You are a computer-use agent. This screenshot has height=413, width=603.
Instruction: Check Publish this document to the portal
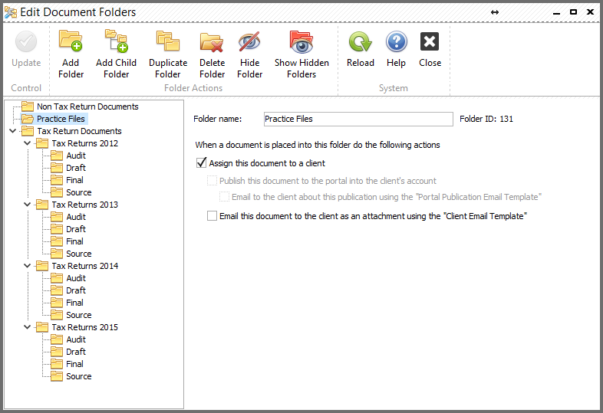[212, 181]
